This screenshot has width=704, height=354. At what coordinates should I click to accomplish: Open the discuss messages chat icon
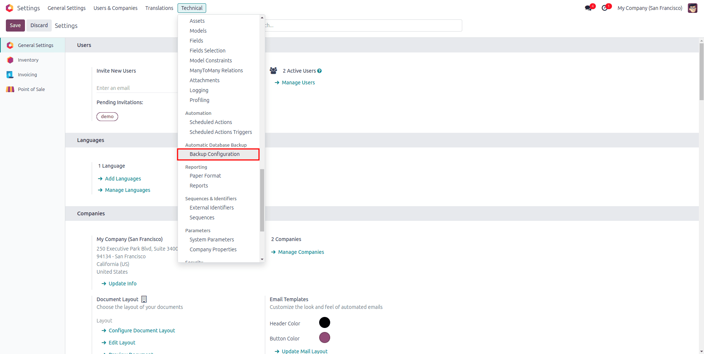coord(588,8)
